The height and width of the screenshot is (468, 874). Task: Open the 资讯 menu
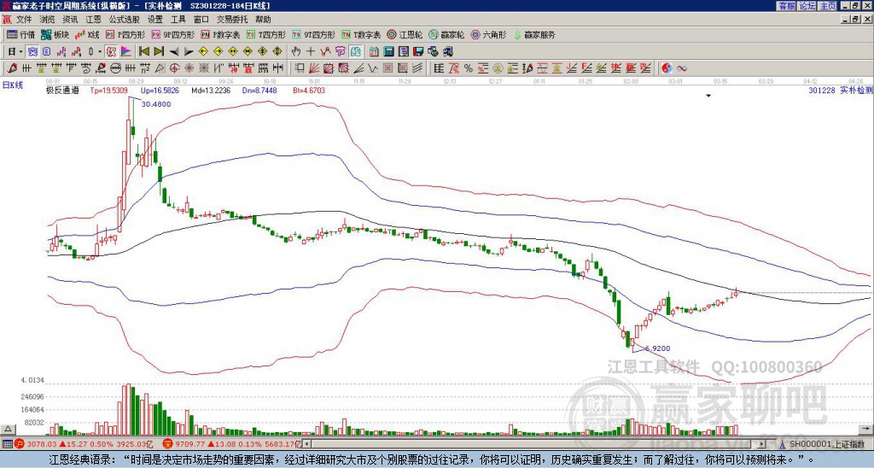pyautogui.click(x=70, y=20)
